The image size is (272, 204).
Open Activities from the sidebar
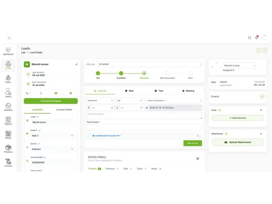coord(8,107)
